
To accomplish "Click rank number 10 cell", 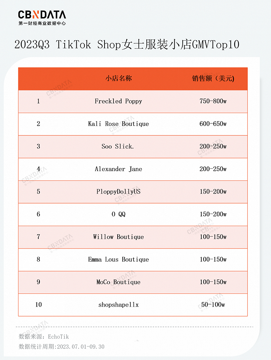I will [x=38, y=305].
